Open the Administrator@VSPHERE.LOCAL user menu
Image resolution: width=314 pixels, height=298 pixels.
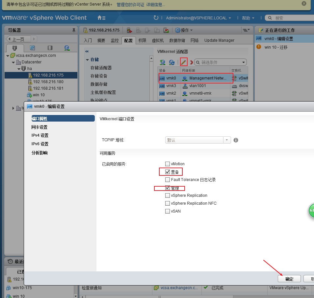click(198, 18)
